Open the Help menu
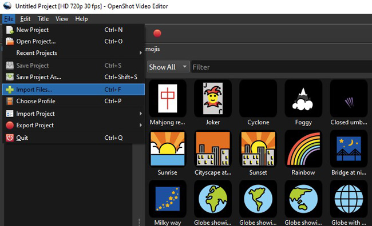This screenshot has width=372, height=226. [x=81, y=19]
